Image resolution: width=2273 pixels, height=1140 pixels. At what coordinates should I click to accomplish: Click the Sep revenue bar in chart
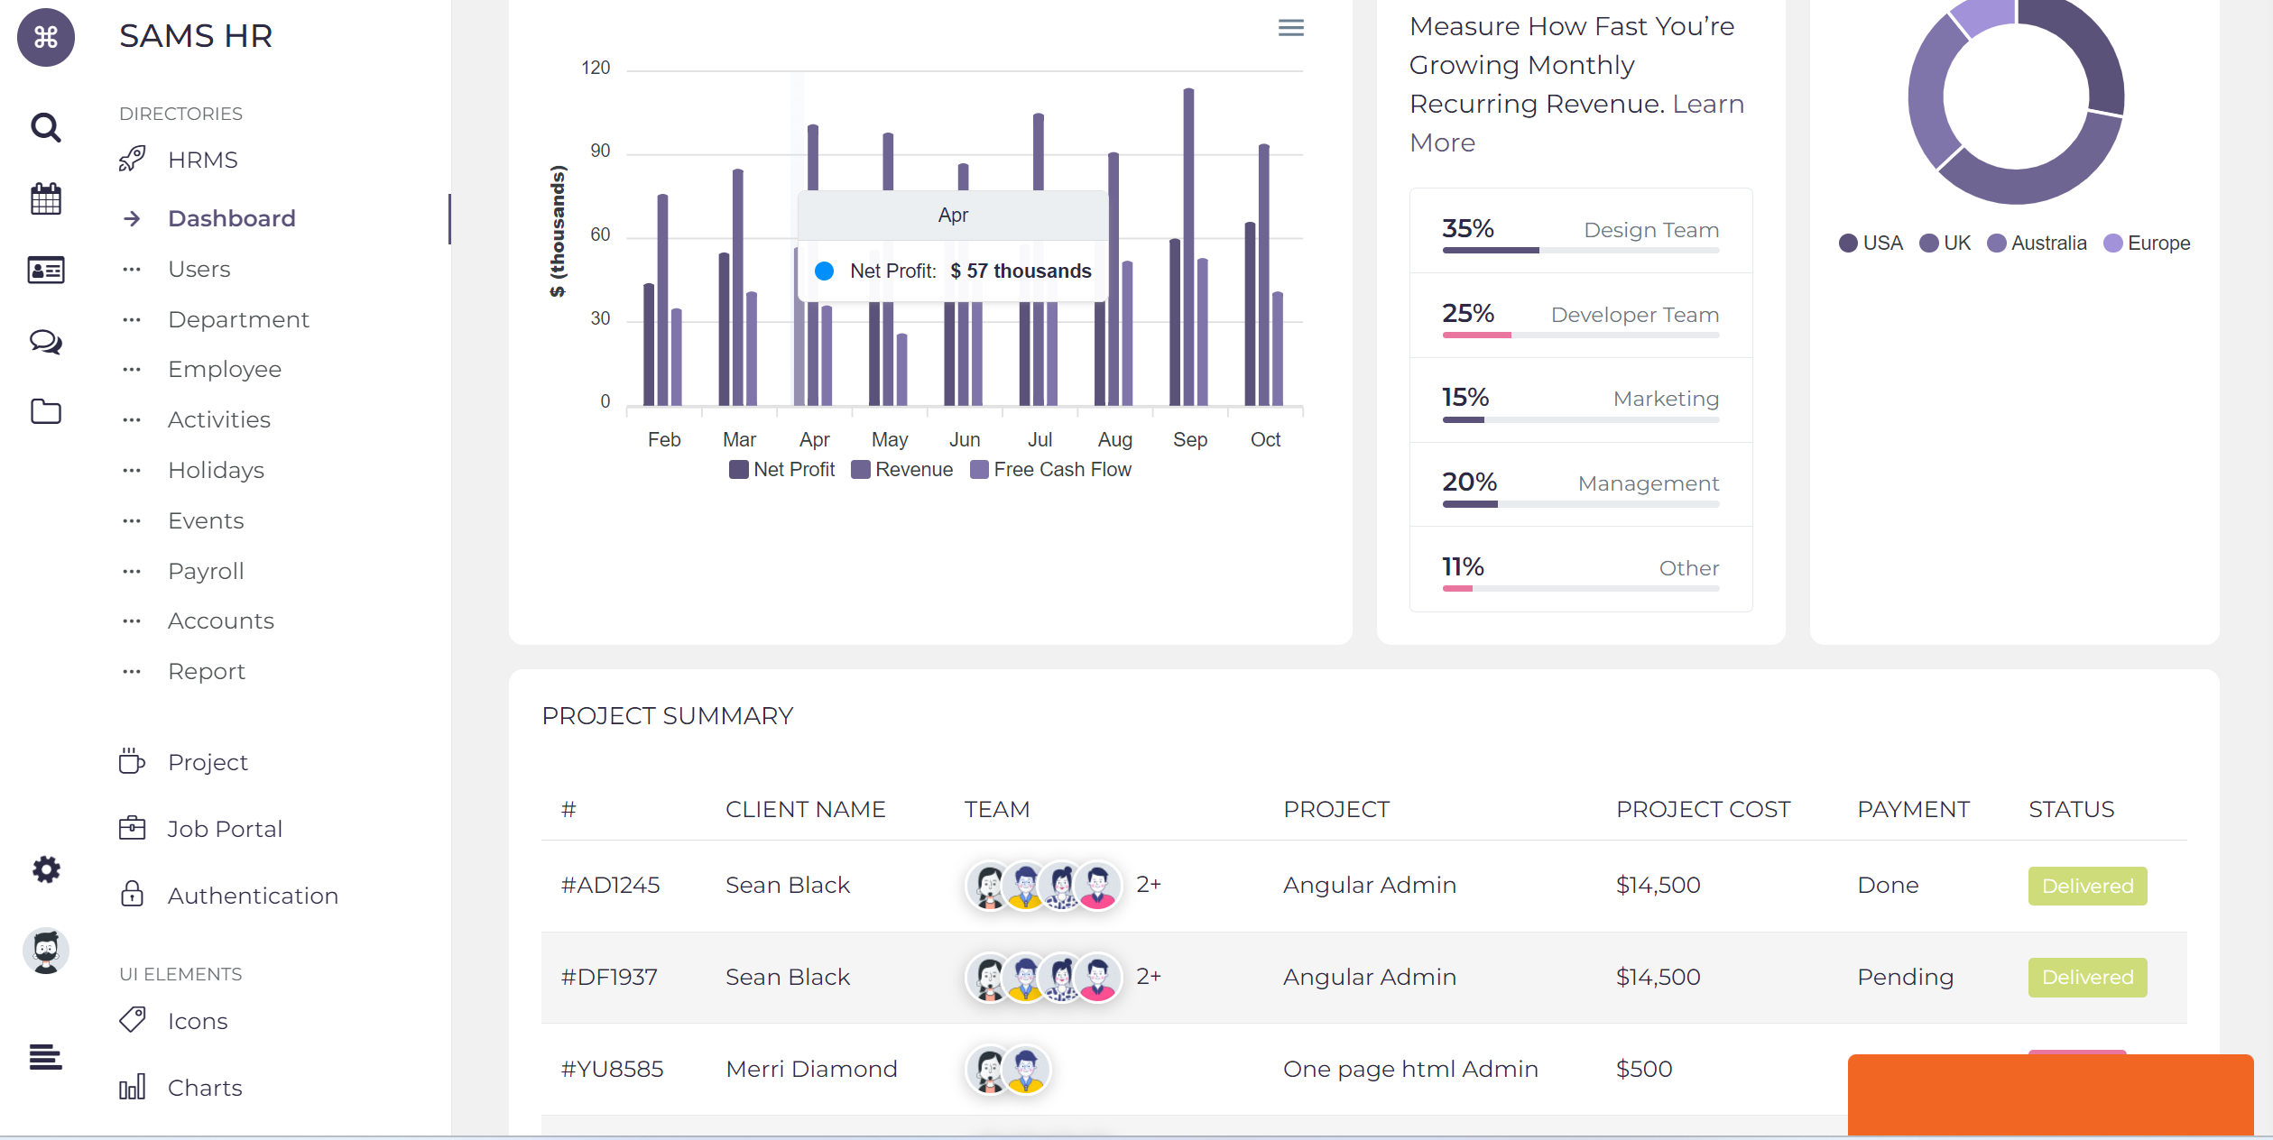tap(1188, 247)
